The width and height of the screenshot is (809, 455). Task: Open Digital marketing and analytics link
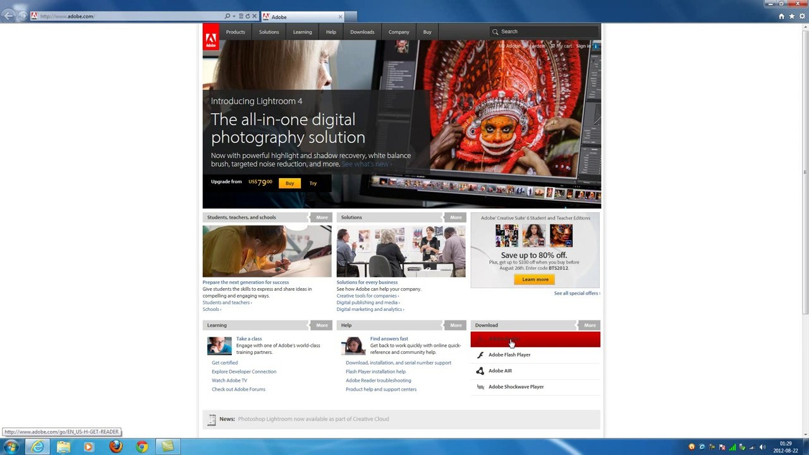coord(370,310)
